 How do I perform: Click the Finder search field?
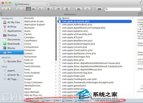[x=123, y=9]
